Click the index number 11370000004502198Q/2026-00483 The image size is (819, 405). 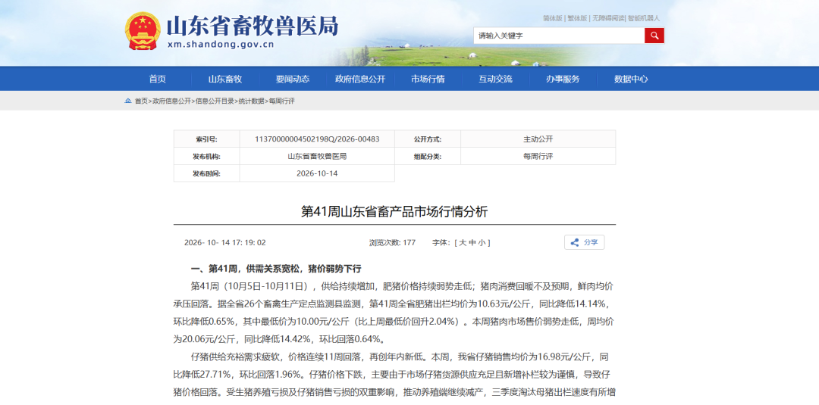(x=317, y=139)
